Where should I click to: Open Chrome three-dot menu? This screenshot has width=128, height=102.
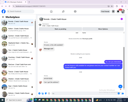(126, 6)
